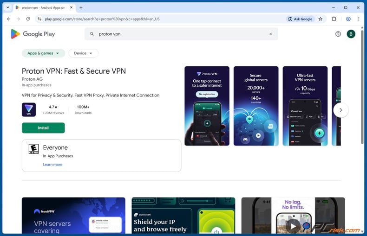Focus the Google Play search field
Screen dimensions: 367x236
coord(181,34)
